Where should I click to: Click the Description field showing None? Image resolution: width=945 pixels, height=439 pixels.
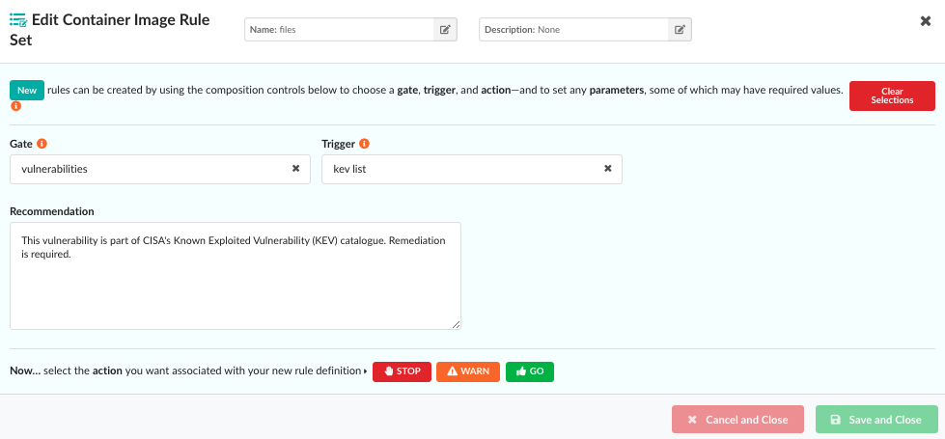(x=573, y=30)
